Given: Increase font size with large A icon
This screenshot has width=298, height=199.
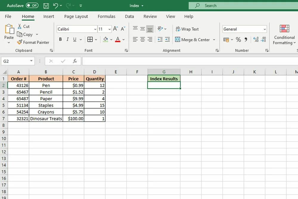Looking at the screenshot, I should click(x=115, y=29).
